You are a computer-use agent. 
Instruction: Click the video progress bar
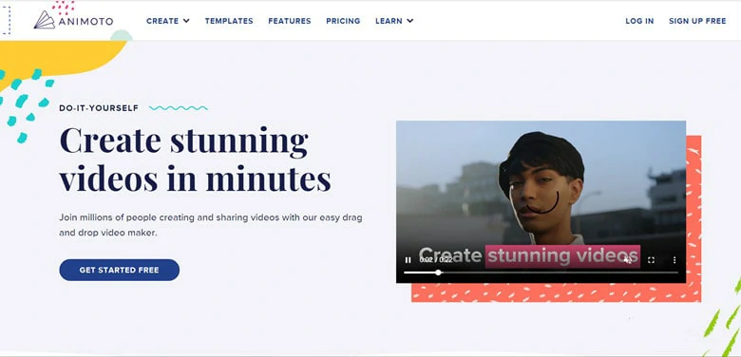coord(541,272)
